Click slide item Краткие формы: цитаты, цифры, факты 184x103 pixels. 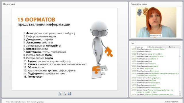pyautogui.click(x=50, y=71)
